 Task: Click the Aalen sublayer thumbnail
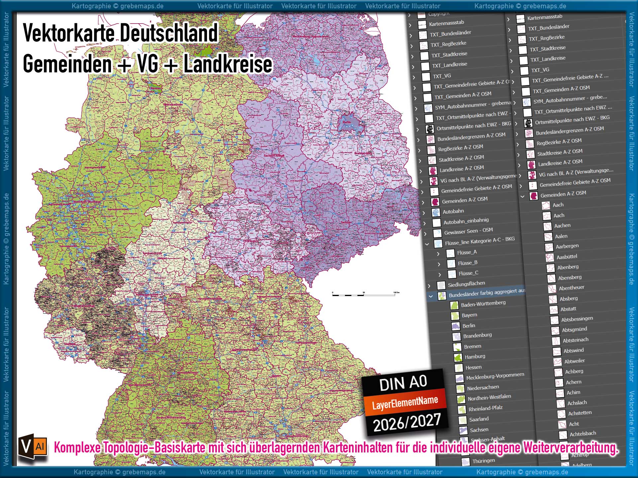[x=548, y=237]
